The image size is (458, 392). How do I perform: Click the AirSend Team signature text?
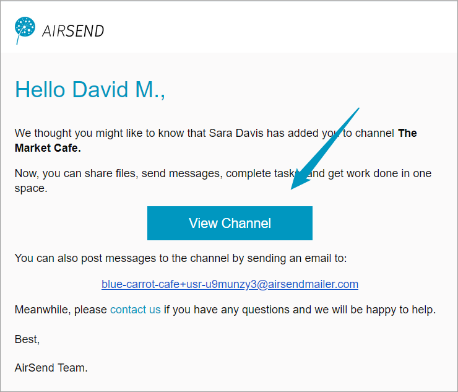51,368
